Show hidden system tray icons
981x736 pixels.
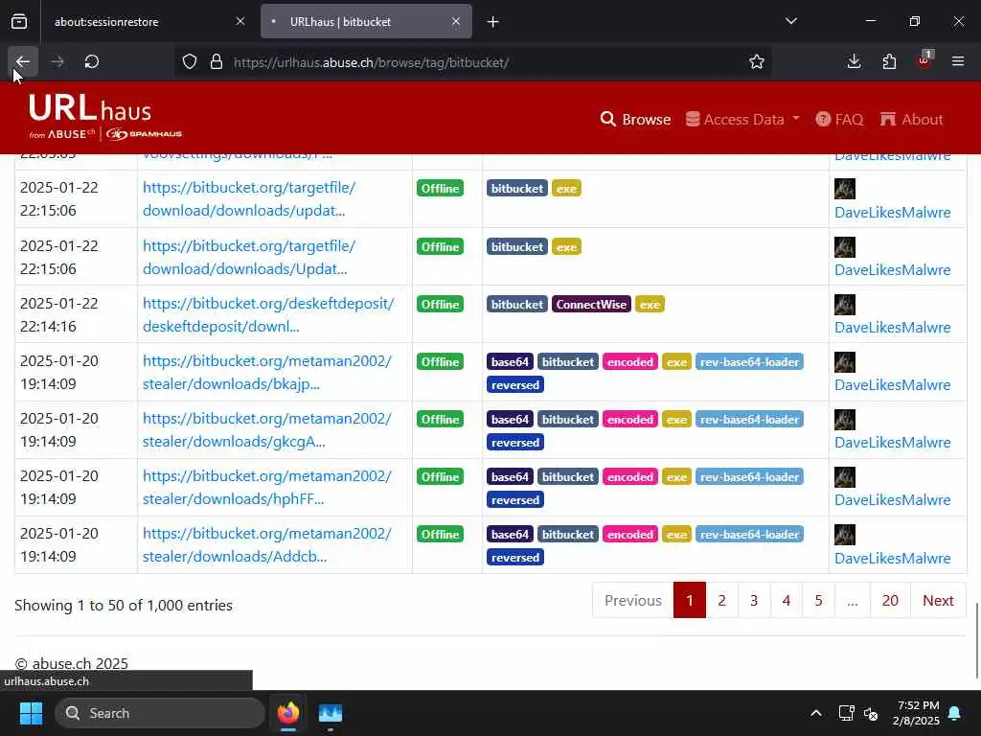tap(816, 713)
